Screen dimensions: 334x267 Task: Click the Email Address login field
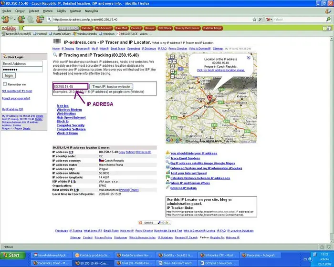22,64
